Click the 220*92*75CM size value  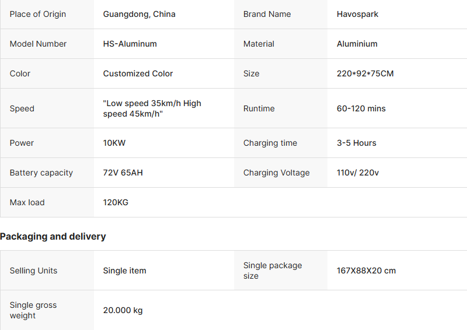[x=365, y=73]
